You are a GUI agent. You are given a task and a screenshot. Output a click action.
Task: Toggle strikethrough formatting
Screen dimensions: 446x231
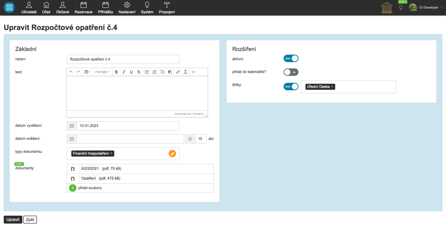tap(139, 72)
